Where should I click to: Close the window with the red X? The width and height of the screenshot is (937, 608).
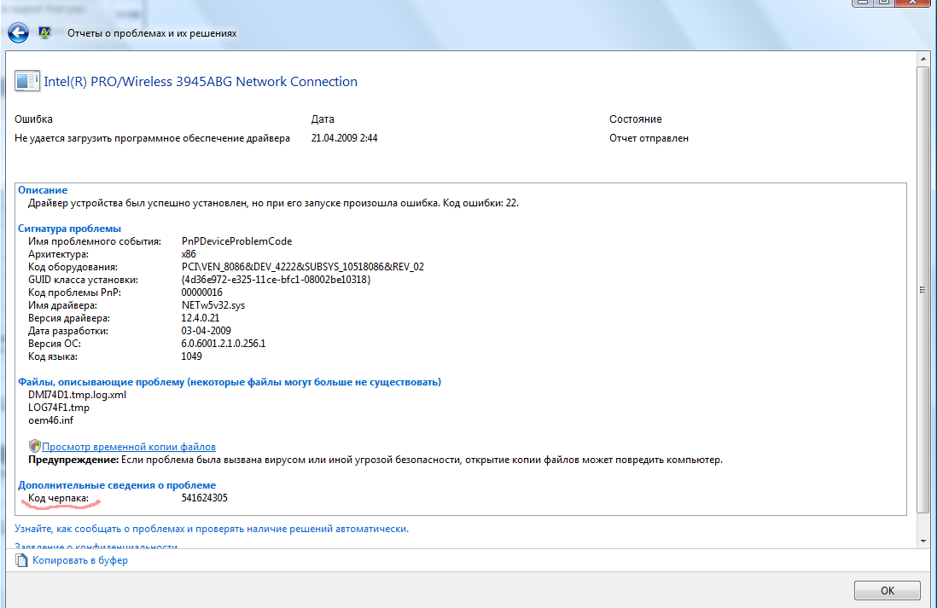912,3
